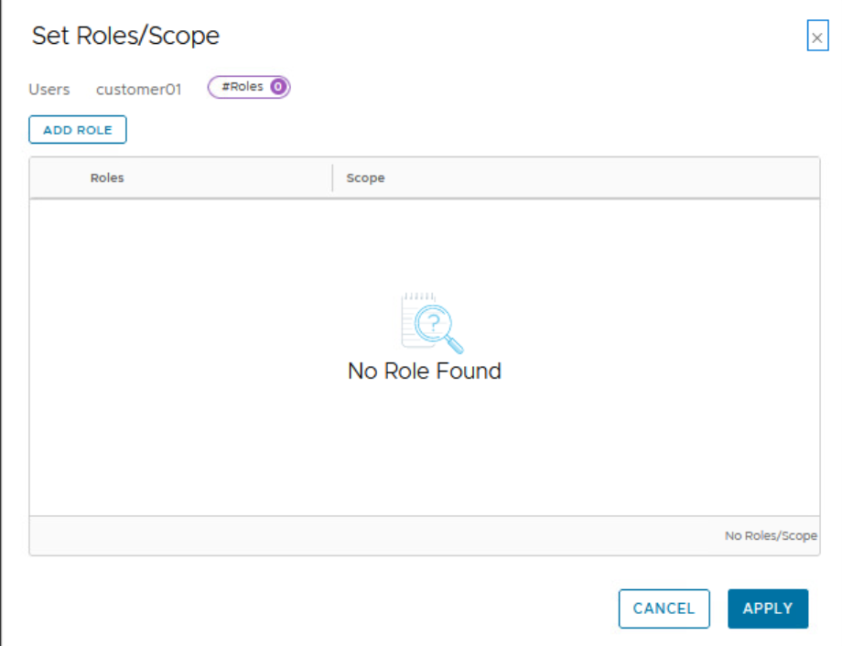Click blank header space right of Scope label

(x=595, y=178)
